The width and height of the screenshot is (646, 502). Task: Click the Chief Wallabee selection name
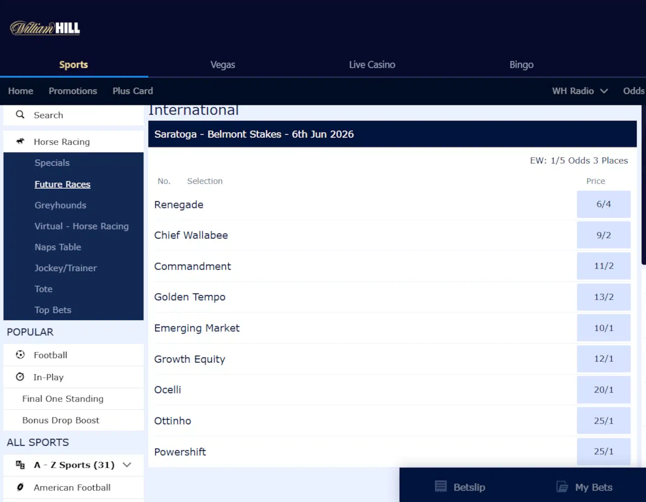[191, 235]
